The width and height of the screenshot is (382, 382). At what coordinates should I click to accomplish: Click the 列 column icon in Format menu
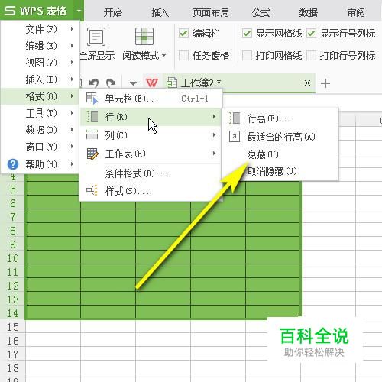92,135
